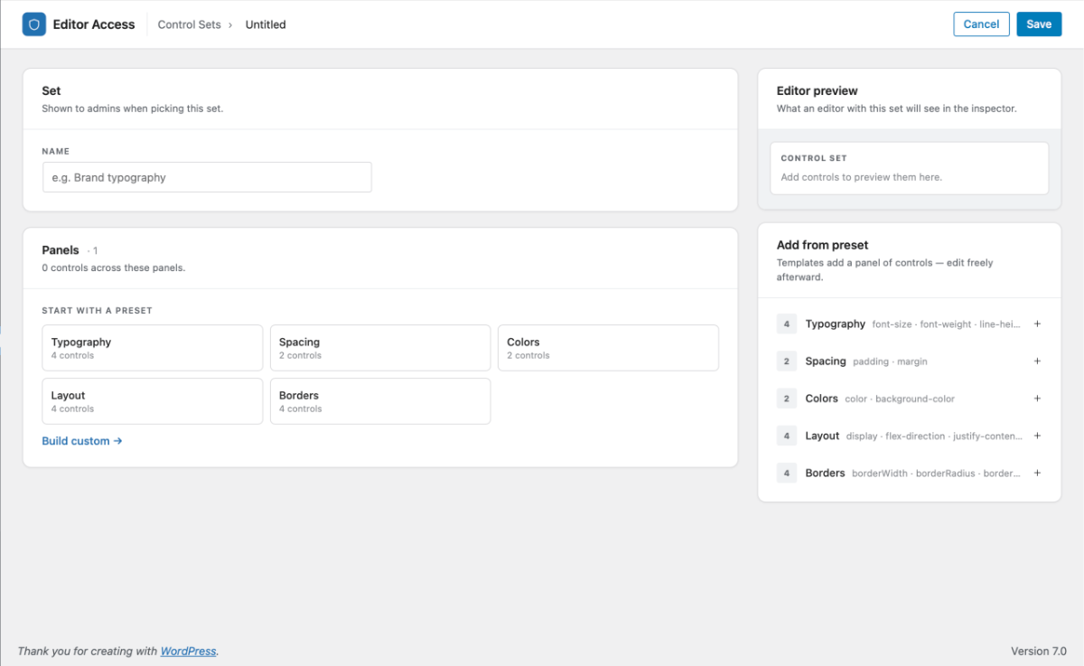The image size is (1084, 666).
Task: Select Colors row in Add from preset
Action: (x=910, y=399)
